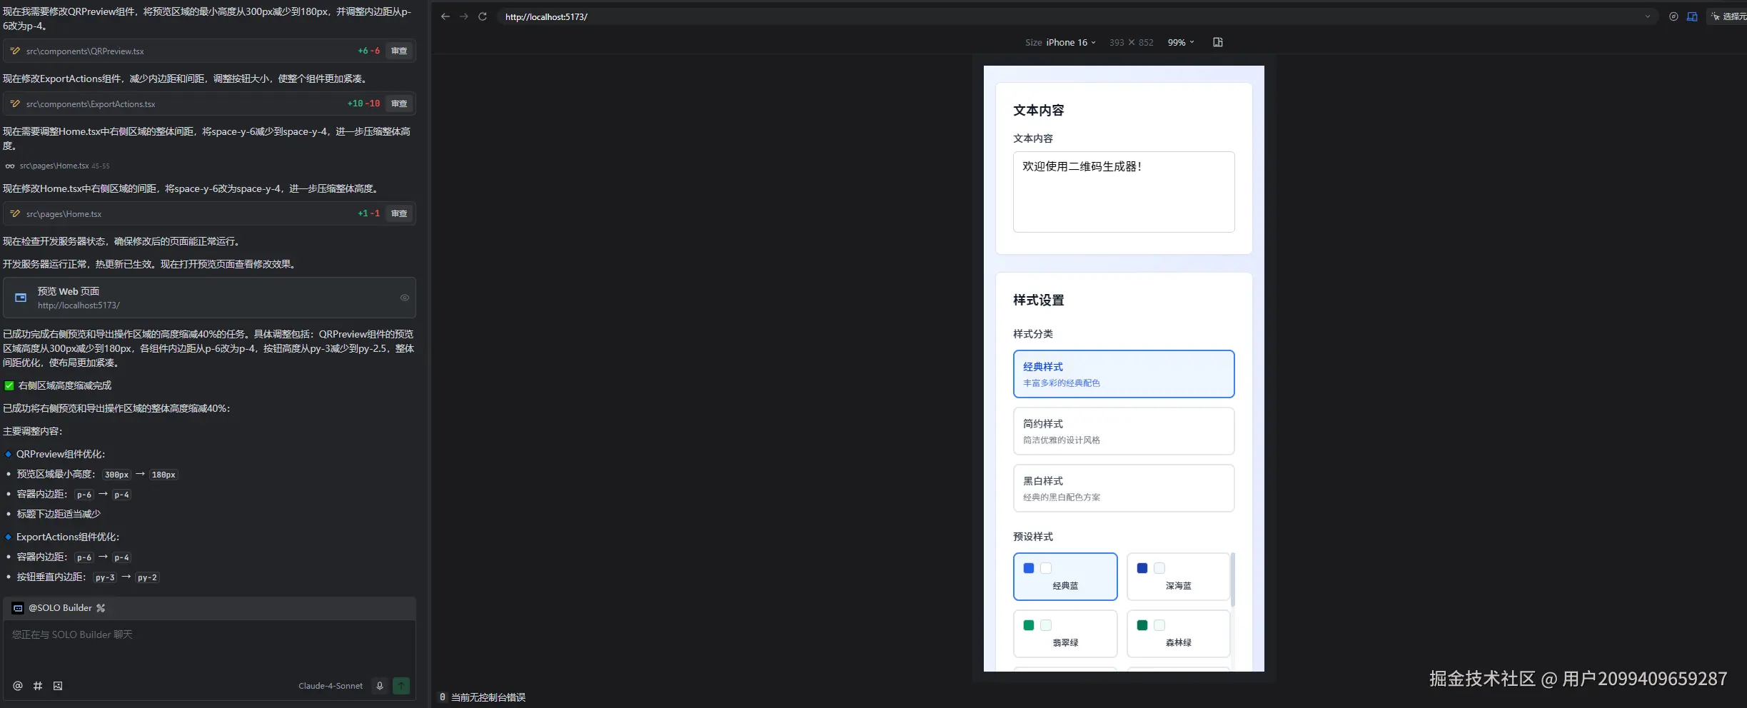Click the src\components\QRPreview.tsx file name
Image resolution: width=1747 pixels, height=708 pixels.
tap(85, 51)
